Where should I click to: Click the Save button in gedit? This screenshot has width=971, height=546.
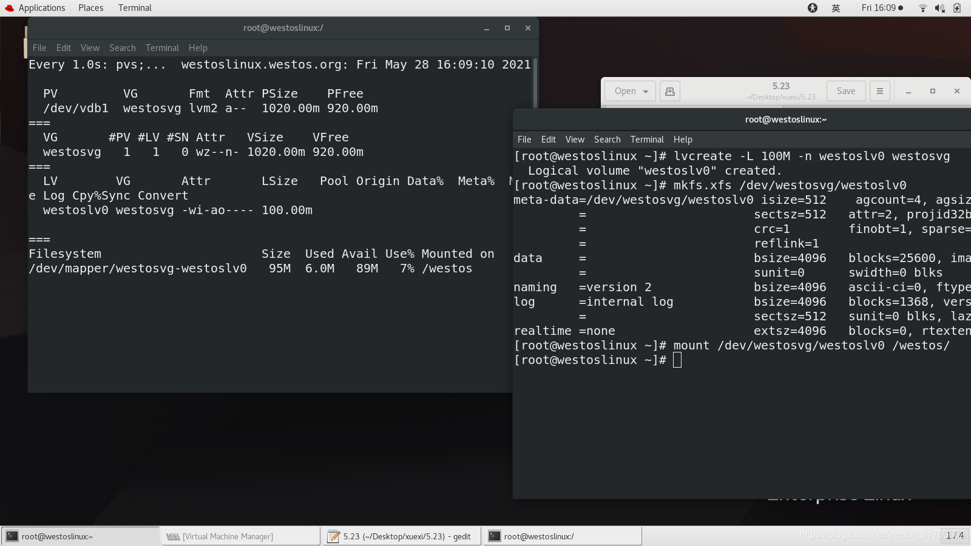pyautogui.click(x=845, y=90)
